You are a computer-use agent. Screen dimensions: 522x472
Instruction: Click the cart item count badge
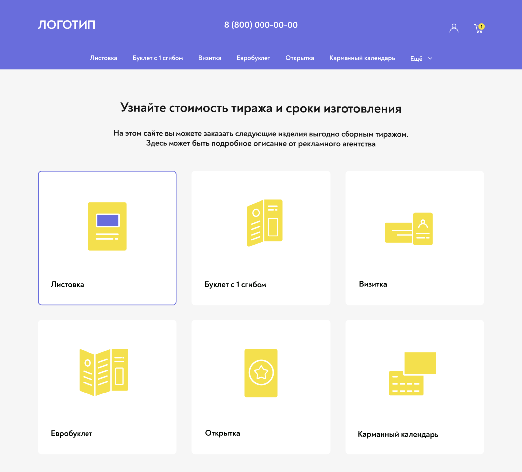pos(482,26)
